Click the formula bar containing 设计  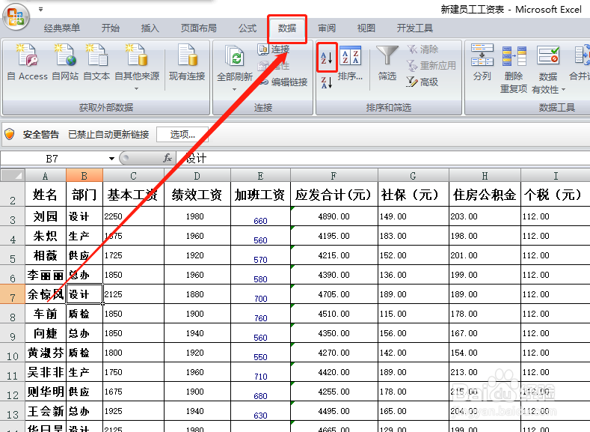tap(384, 159)
